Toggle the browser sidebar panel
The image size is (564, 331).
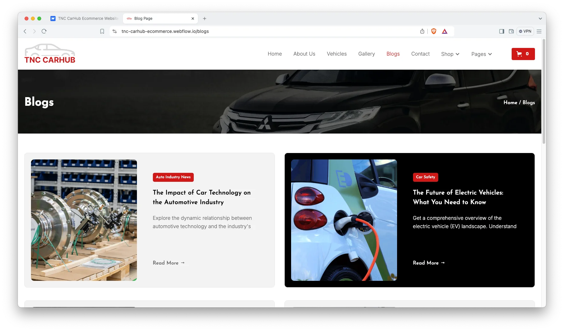point(501,31)
